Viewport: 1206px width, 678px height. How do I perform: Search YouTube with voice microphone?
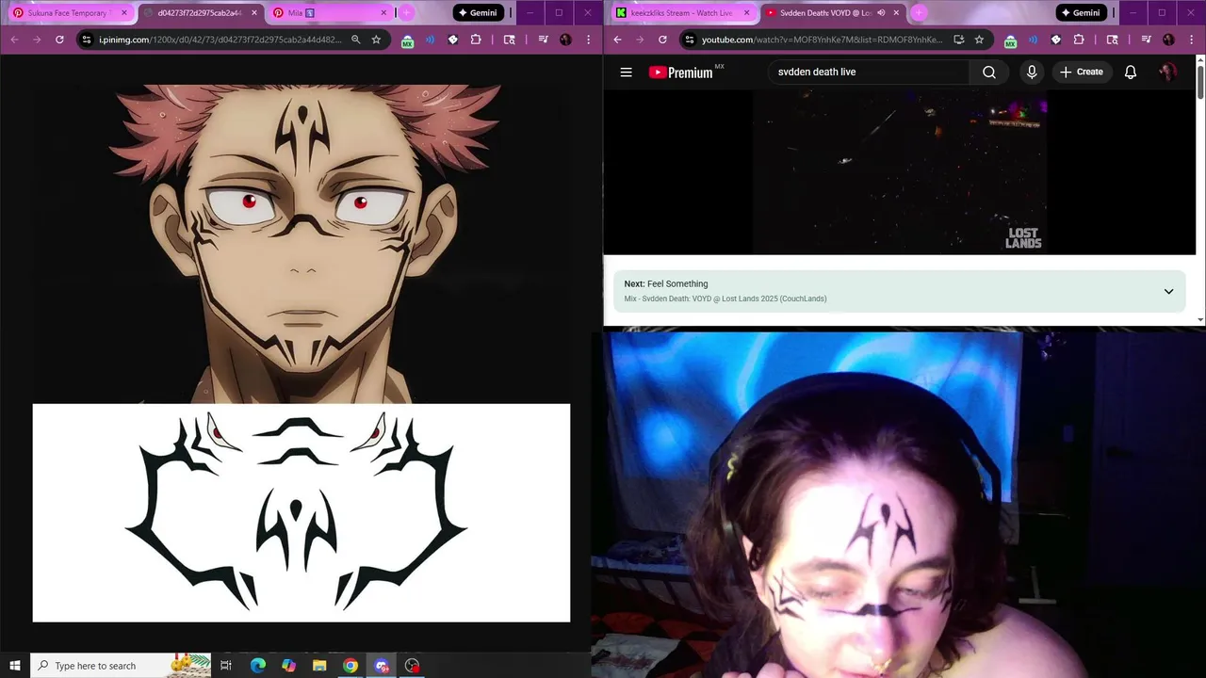1032,72
